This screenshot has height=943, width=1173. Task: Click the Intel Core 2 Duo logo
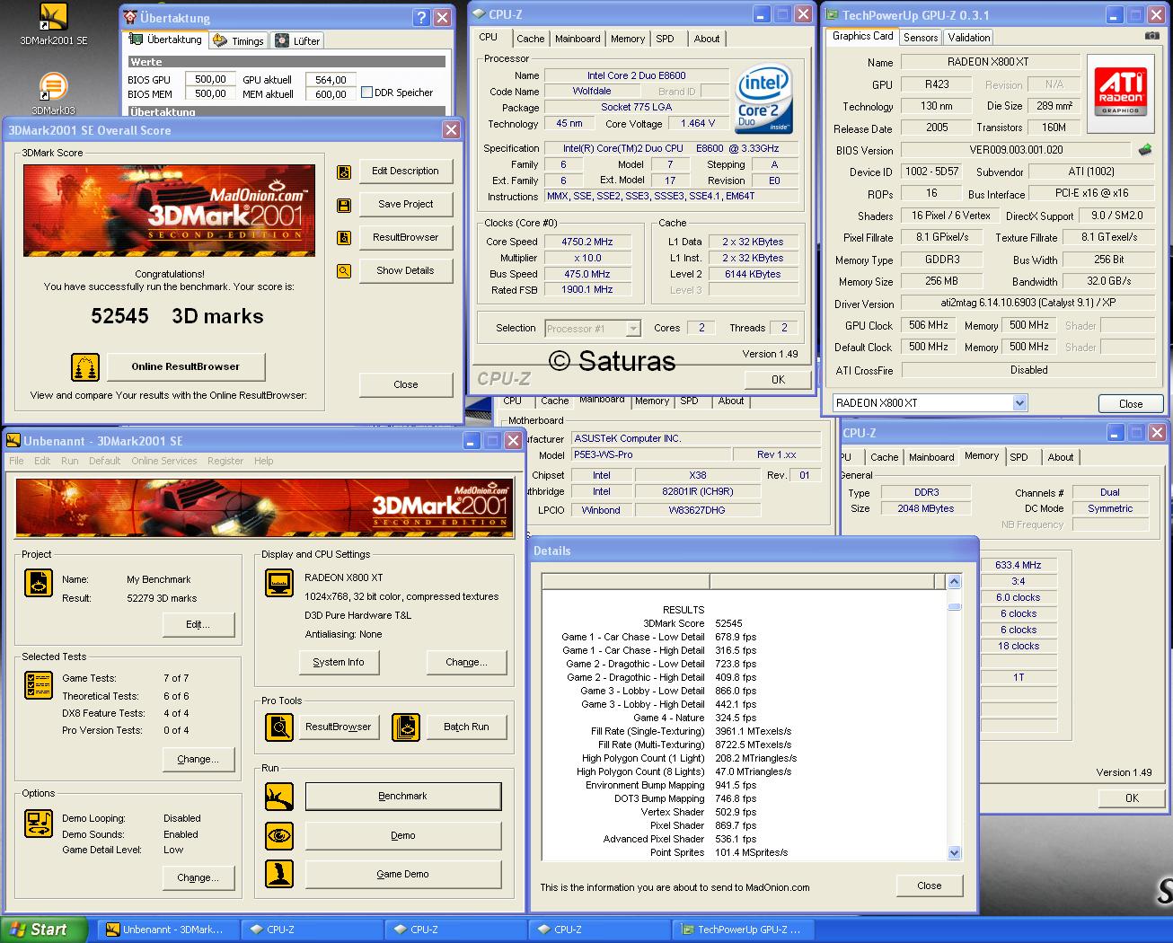tap(763, 100)
